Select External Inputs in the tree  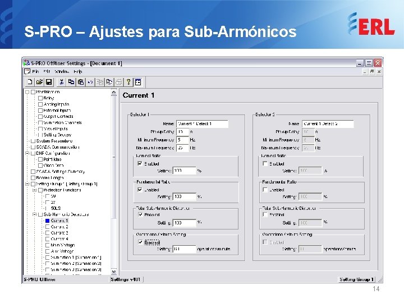(x=57, y=111)
